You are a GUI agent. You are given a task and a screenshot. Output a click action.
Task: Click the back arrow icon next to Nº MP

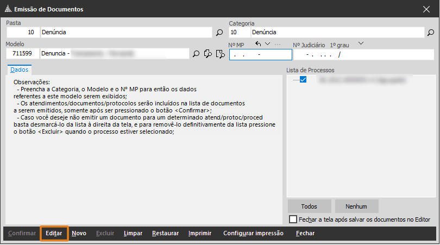click(x=258, y=44)
